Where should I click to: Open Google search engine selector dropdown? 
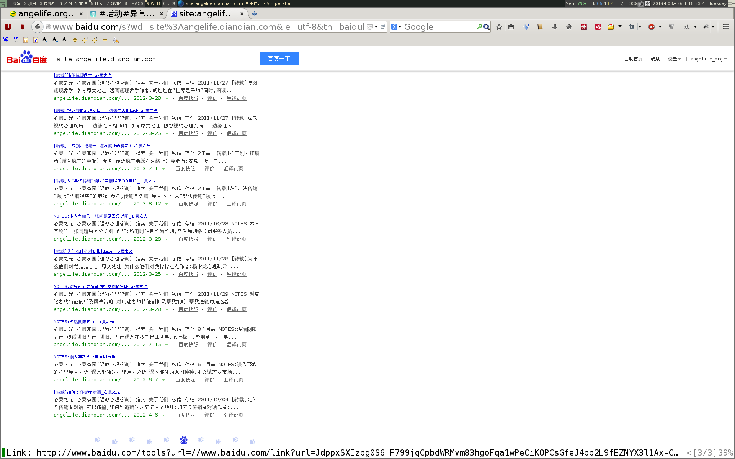point(396,27)
